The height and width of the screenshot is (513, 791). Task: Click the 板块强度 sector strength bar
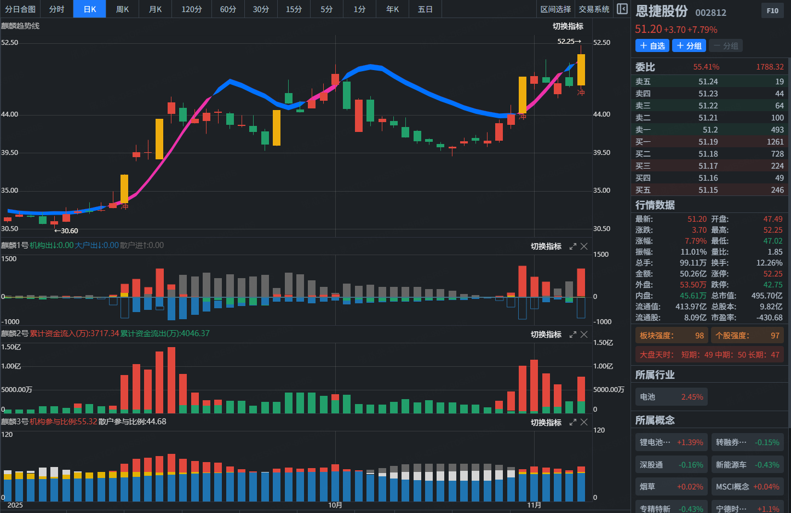tap(672, 336)
